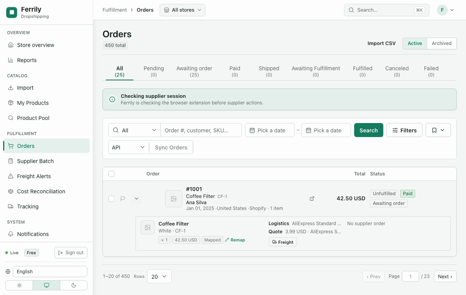Show Active orders
Image resolution: width=466 pixels, height=295 pixels.
pos(415,43)
